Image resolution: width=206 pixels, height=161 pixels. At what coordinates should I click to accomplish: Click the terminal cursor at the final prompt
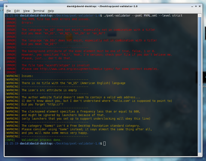coord(104,143)
